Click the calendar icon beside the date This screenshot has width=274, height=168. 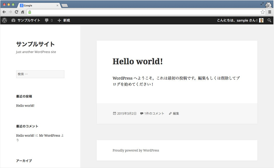(x=114, y=113)
